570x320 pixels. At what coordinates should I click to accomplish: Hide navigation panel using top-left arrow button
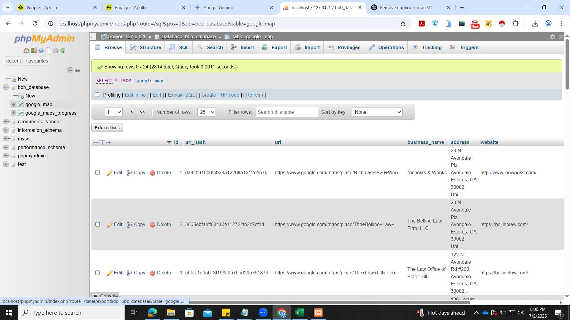(93, 37)
